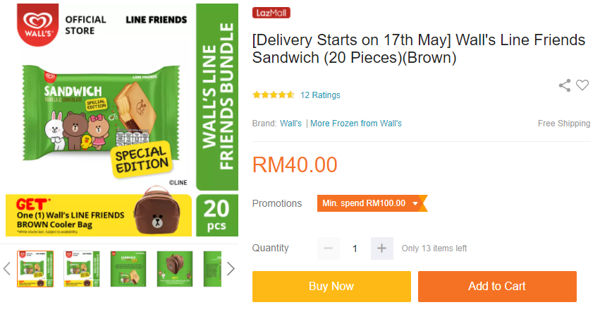
Task: Click the Buy Now button
Action: pyautogui.click(x=331, y=287)
